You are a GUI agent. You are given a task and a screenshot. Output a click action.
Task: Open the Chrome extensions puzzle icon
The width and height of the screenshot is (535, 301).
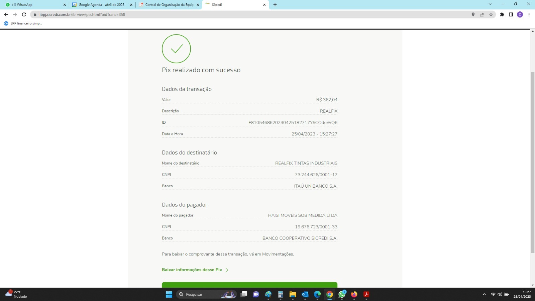point(502,14)
